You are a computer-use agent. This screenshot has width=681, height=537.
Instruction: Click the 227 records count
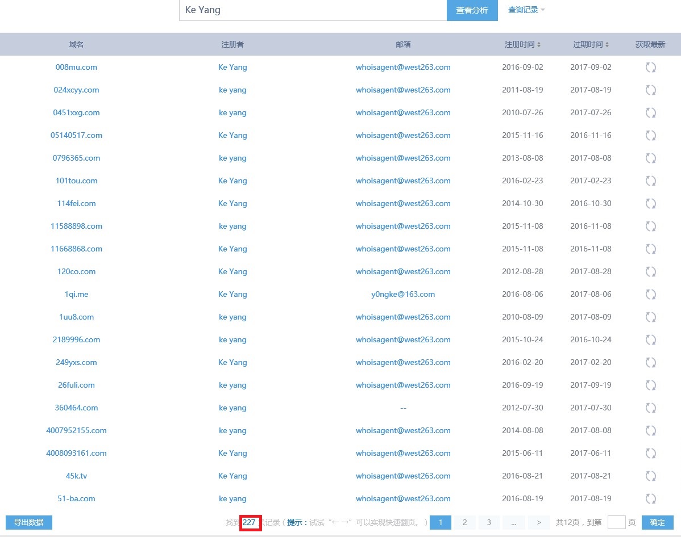(249, 522)
